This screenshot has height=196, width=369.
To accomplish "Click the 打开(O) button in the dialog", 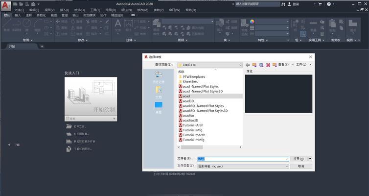I will point(299,159).
